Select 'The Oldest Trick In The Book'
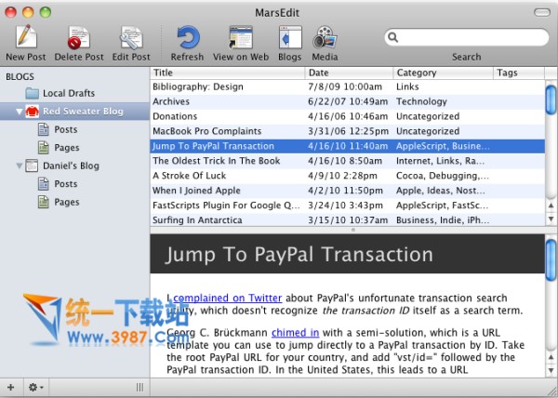 point(347,161)
